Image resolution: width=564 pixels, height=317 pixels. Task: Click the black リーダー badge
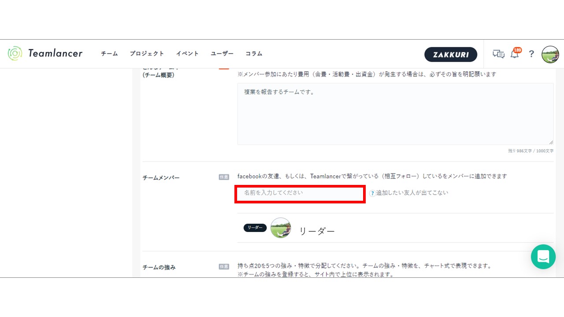pyautogui.click(x=255, y=228)
